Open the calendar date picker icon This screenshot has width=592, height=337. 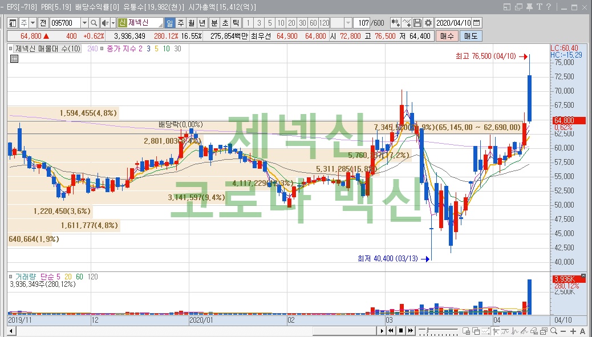point(476,23)
